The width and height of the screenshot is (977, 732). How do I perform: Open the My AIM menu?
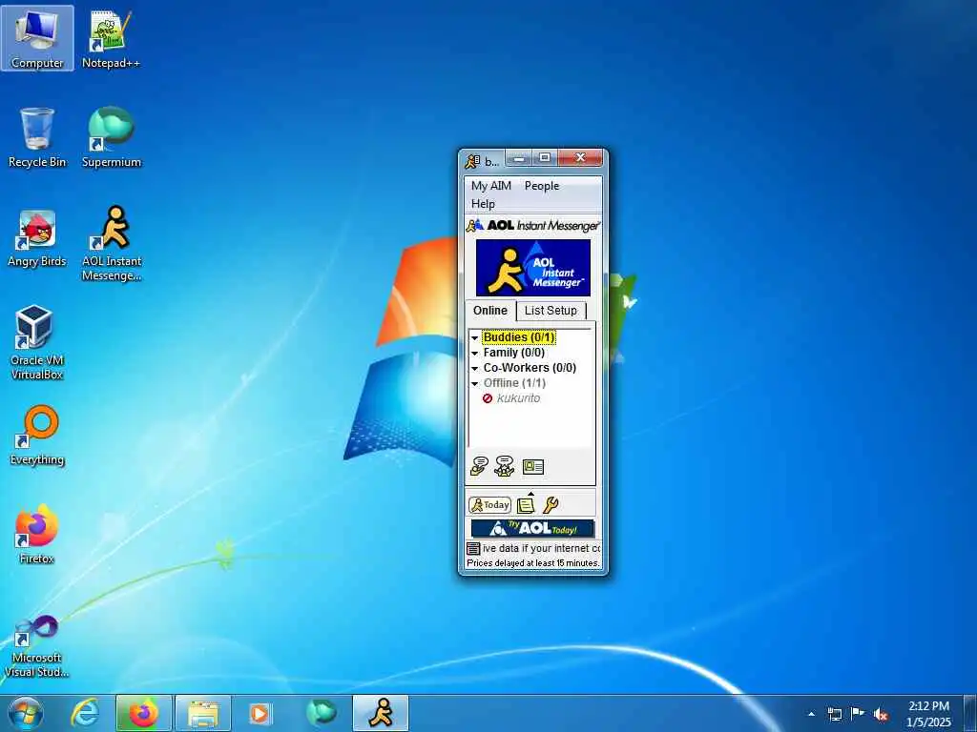pyautogui.click(x=491, y=186)
